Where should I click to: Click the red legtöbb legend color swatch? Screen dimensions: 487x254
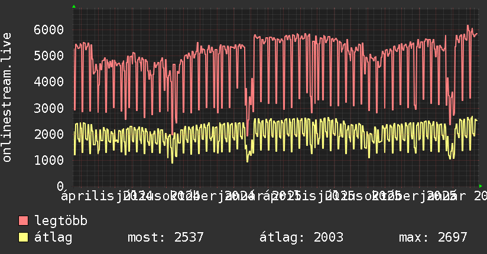tap(23, 221)
